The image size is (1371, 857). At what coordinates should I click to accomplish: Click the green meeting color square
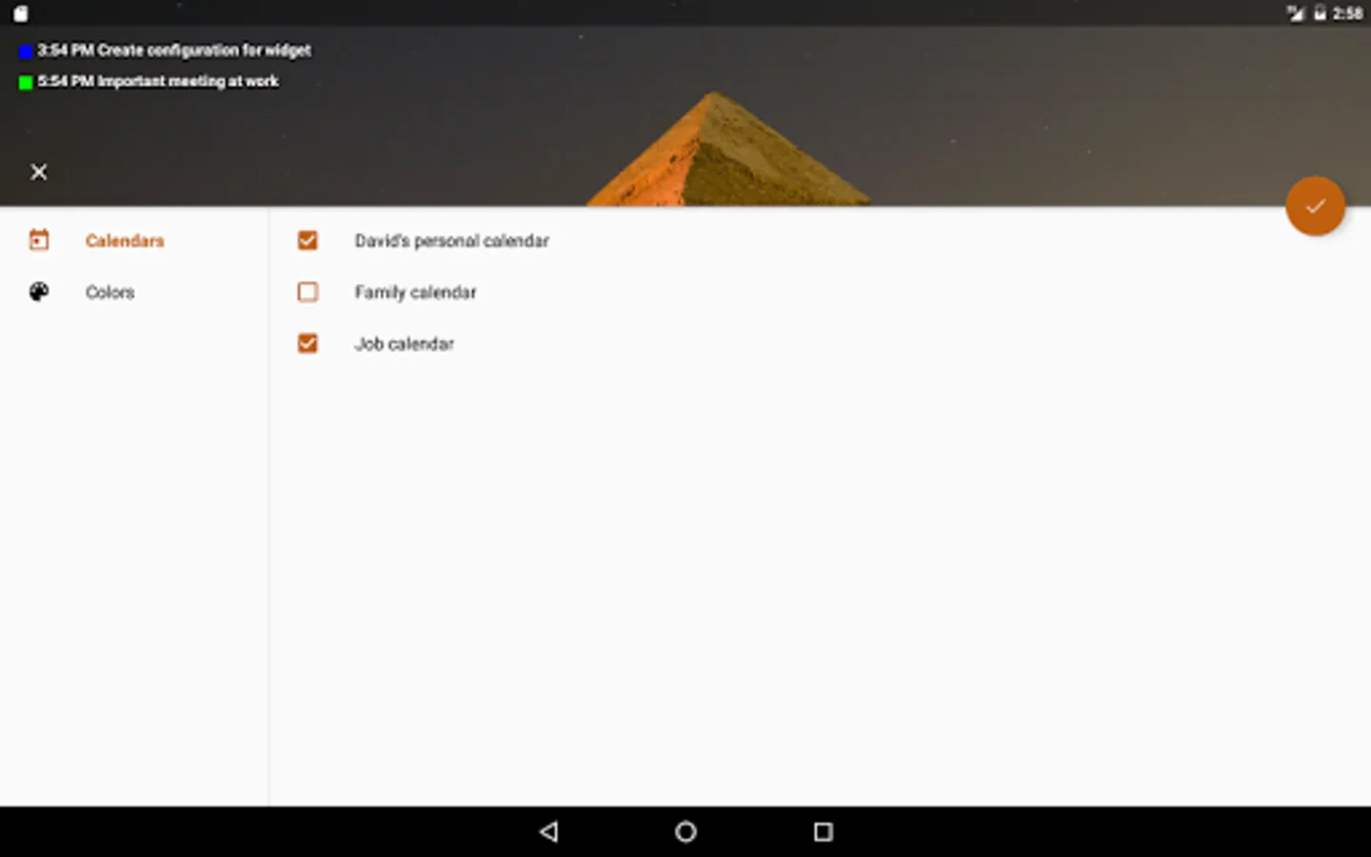point(26,82)
